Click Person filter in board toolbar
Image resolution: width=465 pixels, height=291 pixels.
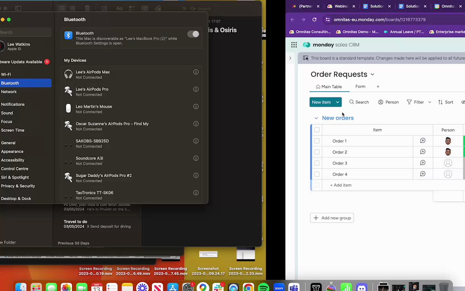pyautogui.click(x=388, y=102)
